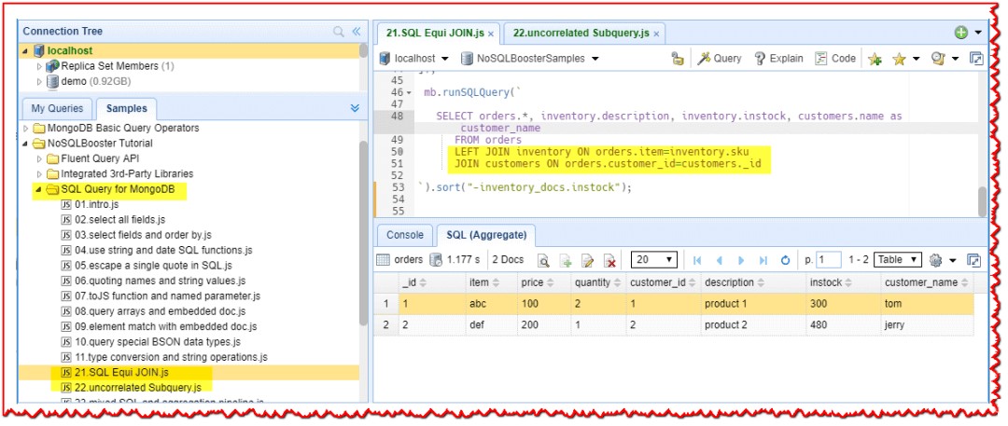Click the page number input field
This screenshot has width=1008, height=426.
pyautogui.click(x=829, y=260)
